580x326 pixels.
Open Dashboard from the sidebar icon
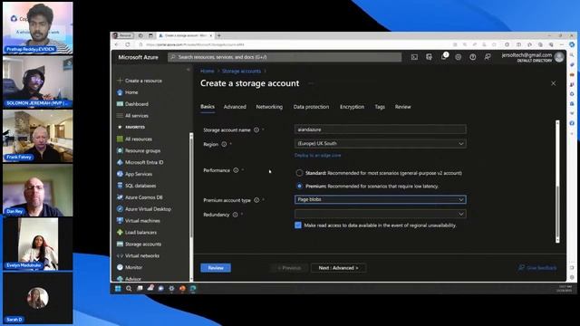click(x=120, y=104)
